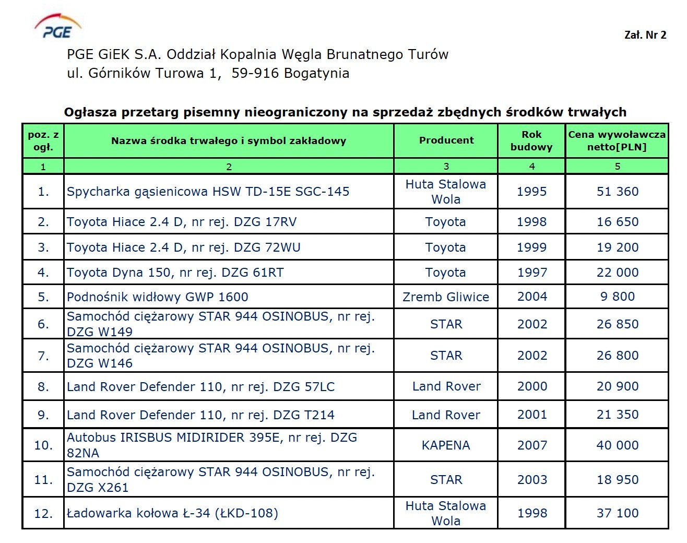Click the Toyota Hiace DZG 72WU entry
This screenshot has height=543, width=687.
183,247
